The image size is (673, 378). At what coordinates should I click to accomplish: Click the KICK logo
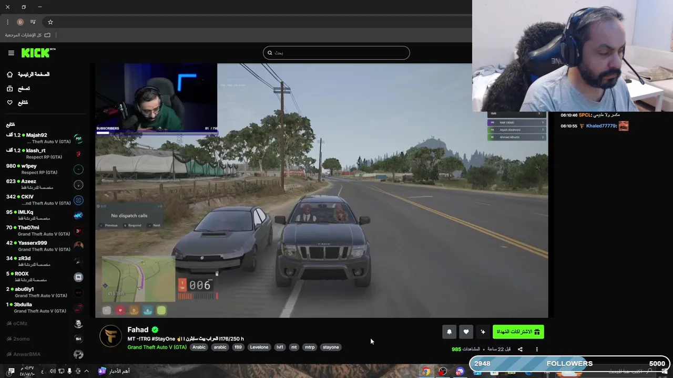click(38, 52)
